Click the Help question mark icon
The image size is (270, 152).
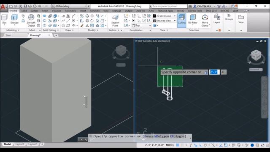coord(232,6)
